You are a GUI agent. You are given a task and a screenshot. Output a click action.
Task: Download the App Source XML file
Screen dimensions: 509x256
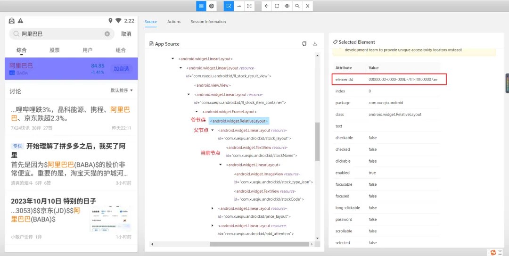(314, 43)
